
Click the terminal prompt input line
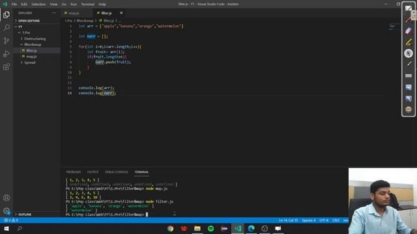[106, 214]
